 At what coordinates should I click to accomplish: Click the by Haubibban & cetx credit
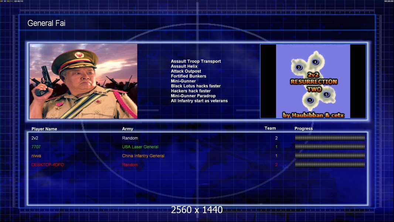click(313, 115)
